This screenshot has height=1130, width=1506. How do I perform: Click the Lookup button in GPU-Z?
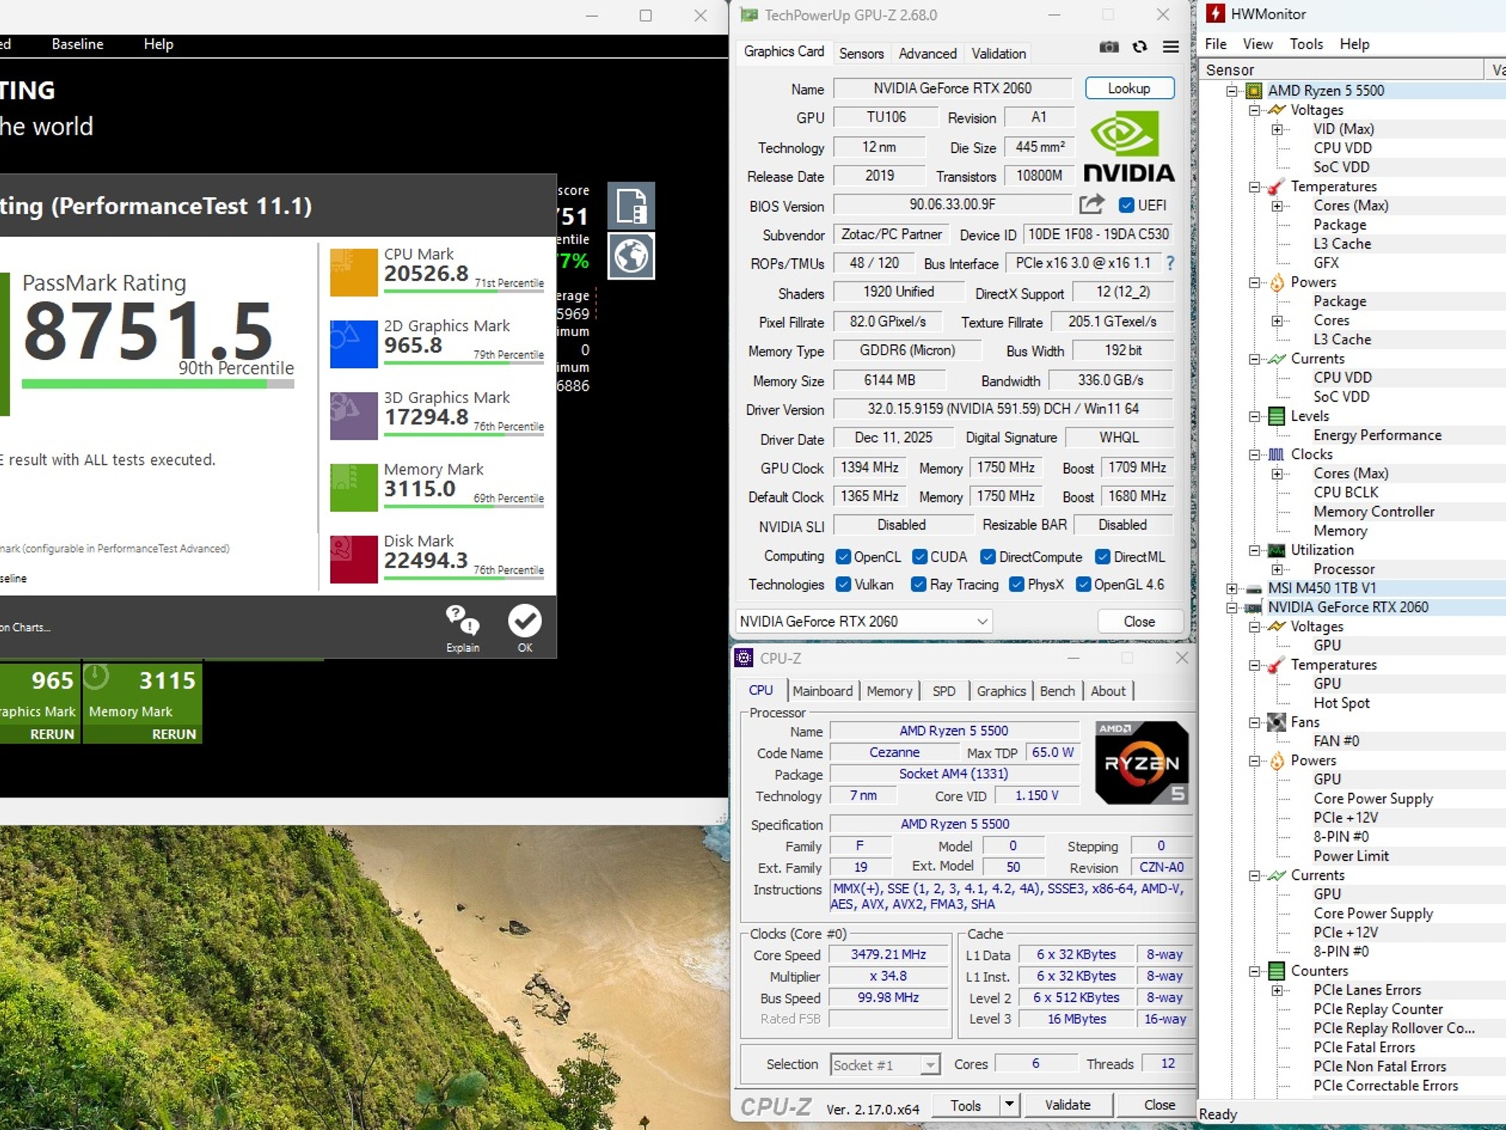1129,88
